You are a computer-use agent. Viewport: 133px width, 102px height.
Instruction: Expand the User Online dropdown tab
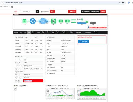click(x=79, y=32)
